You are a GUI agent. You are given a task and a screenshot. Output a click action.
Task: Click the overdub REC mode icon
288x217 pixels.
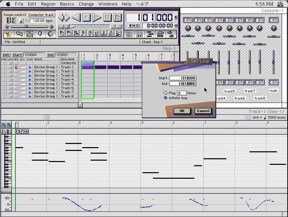click(x=97, y=33)
